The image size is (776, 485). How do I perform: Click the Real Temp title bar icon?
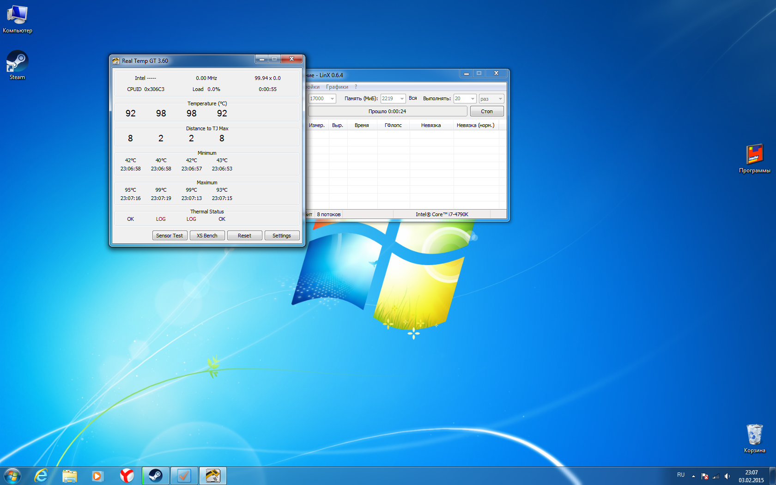[x=115, y=61]
